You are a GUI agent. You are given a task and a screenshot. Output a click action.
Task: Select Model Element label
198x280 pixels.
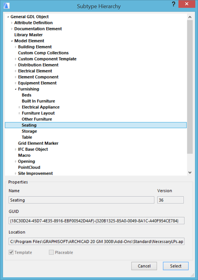(29, 41)
